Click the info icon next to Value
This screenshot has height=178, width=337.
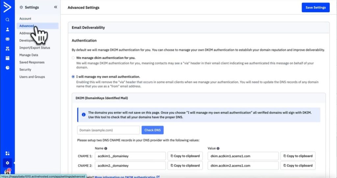pos(218,148)
